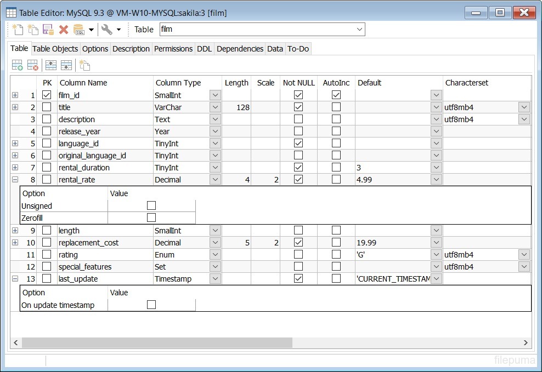Click the delete column icon
Image resolution: width=542 pixels, height=372 pixels.
(x=33, y=65)
